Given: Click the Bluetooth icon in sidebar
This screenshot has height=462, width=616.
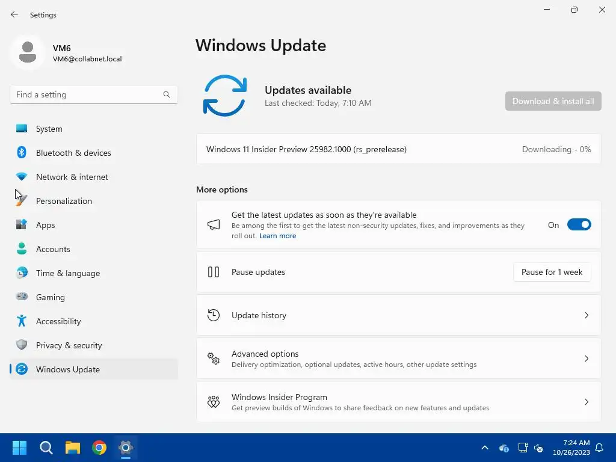Looking at the screenshot, I should pos(22,152).
